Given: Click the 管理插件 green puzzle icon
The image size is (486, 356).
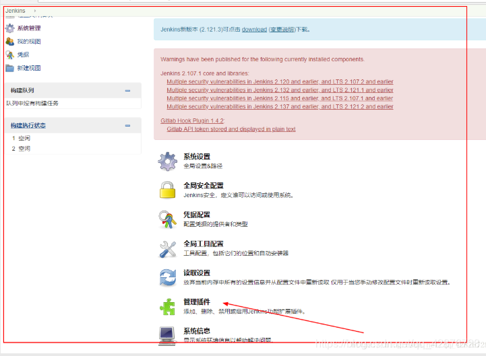Looking at the screenshot, I should click(168, 307).
